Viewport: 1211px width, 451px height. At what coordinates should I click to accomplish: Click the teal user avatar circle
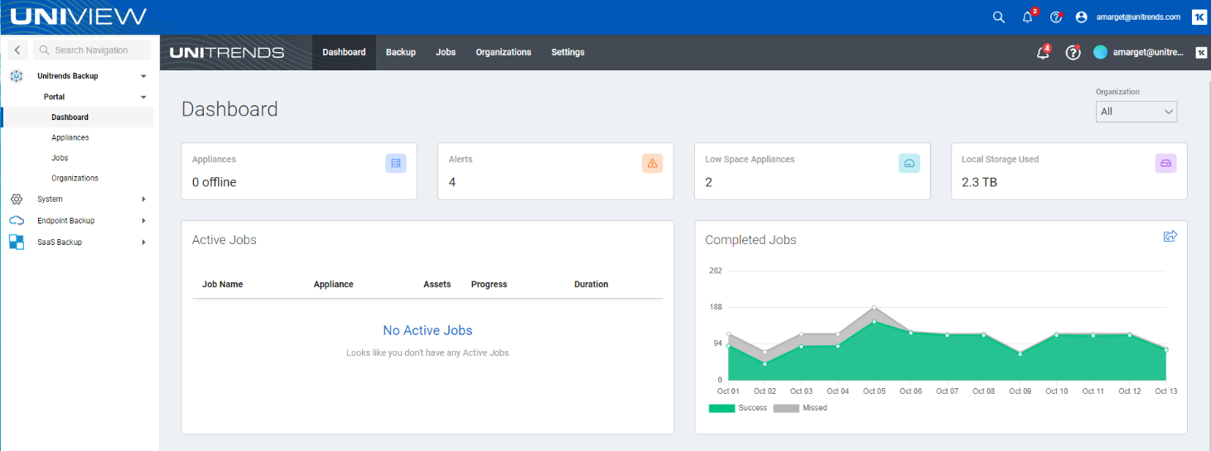[1100, 52]
